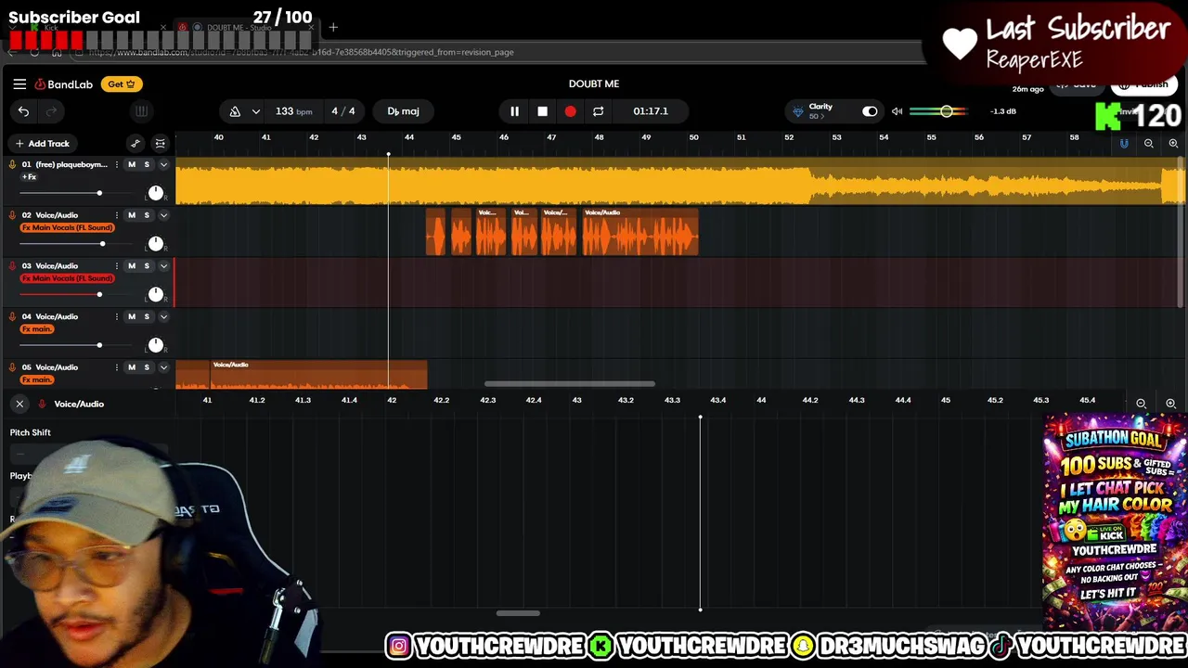Adjust the master volume slider
This screenshot has height=668, width=1188.
pyautogui.click(x=939, y=111)
